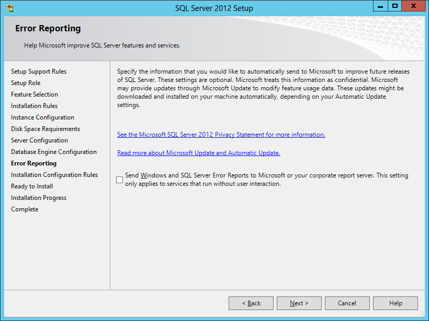
Task: Open Server Configuration step
Action: tap(39, 140)
